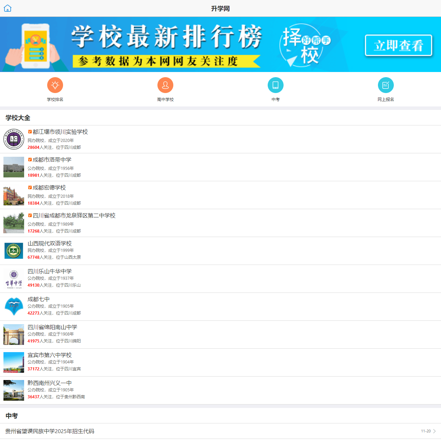Open the 网上报名 edit icon
The width and height of the screenshot is (441, 441).
click(x=386, y=85)
